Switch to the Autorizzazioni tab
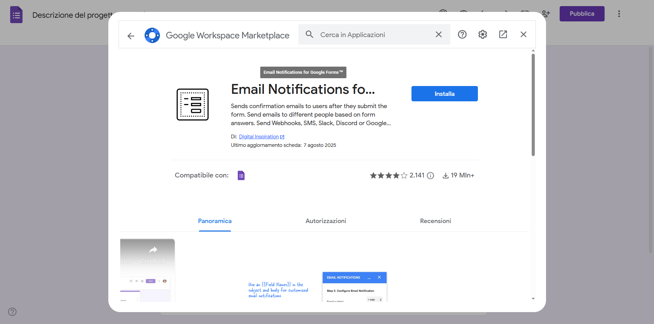The image size is (654, 324). (x=326, y=221)
